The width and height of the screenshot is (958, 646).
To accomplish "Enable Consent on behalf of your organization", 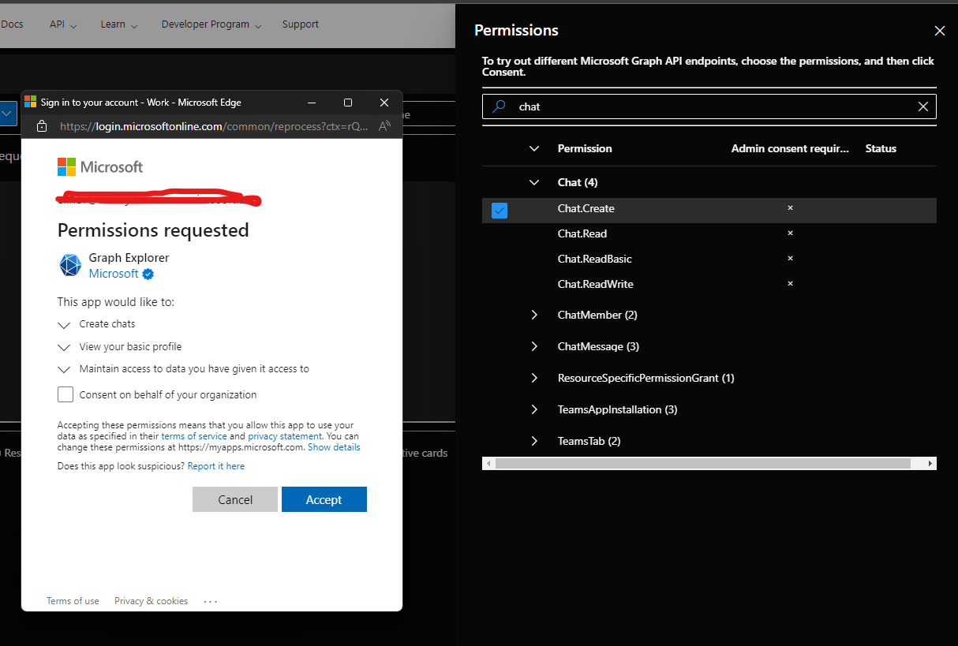I will (65, 394).
